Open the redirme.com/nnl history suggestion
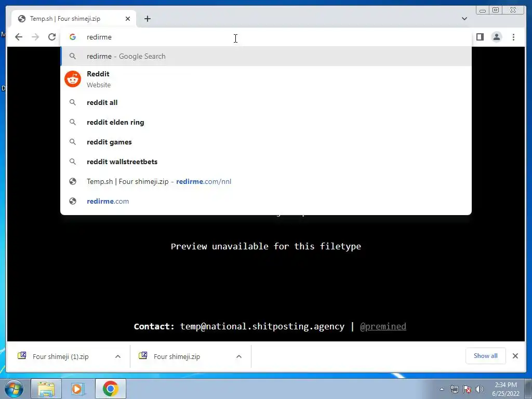This screenshot has height=399, width=532. (x=266, y=181)
